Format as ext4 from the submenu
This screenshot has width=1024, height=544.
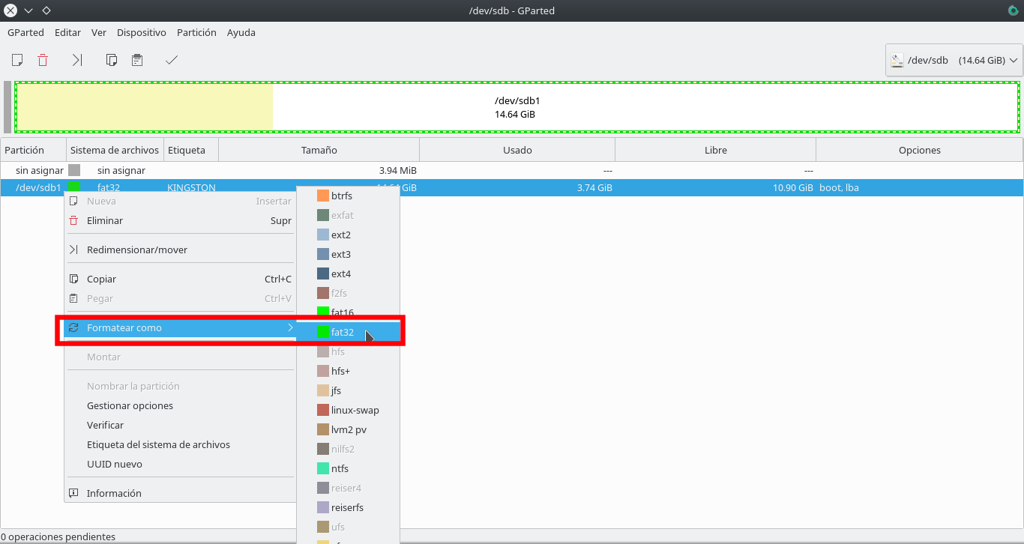(349, 273)
